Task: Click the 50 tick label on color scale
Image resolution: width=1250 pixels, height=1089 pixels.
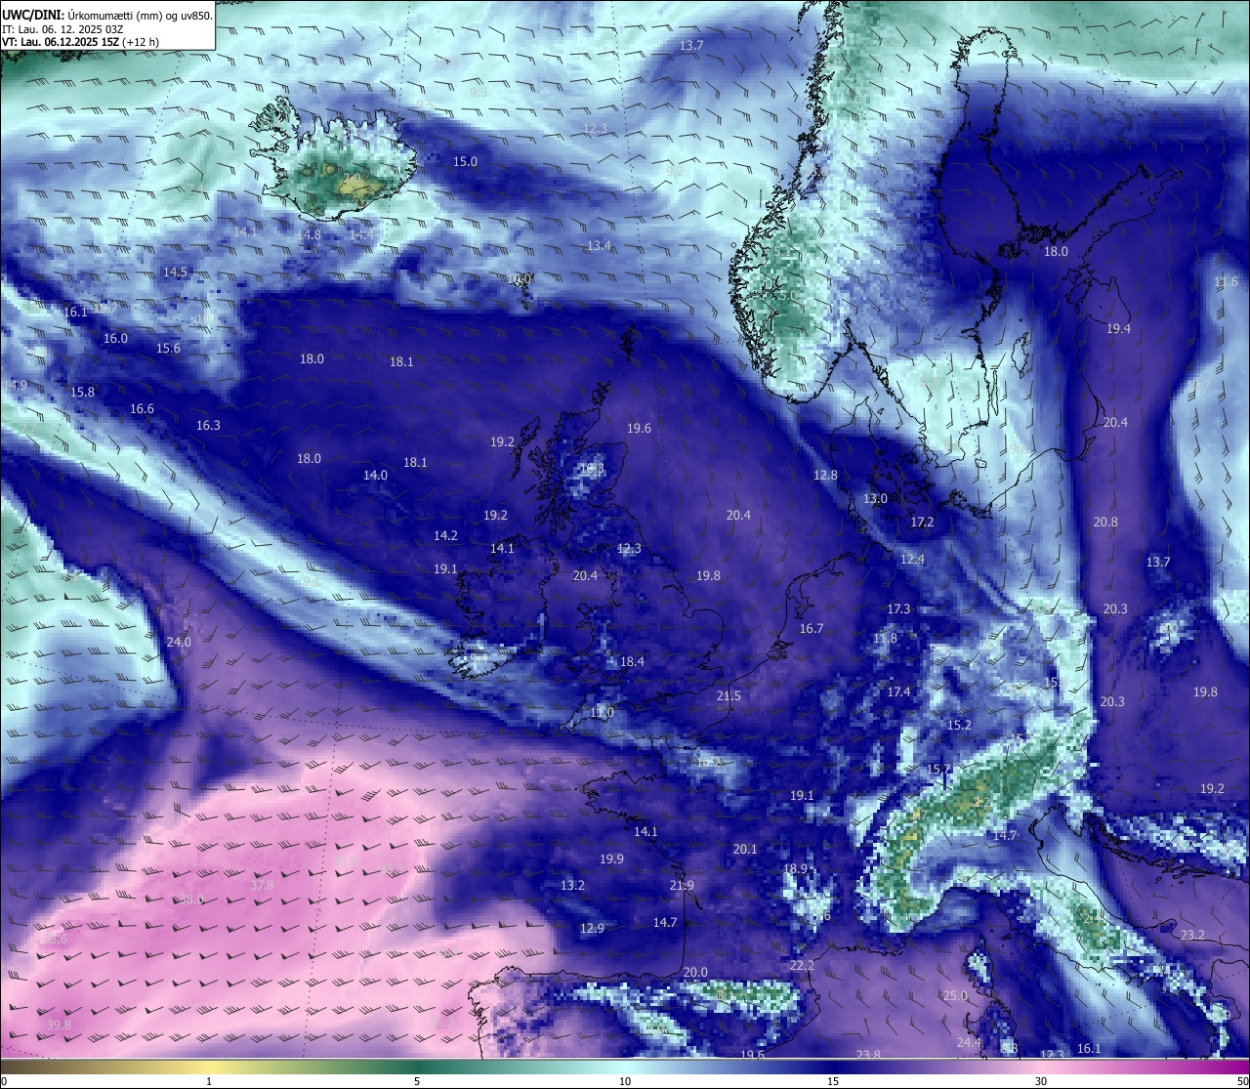Action: pyautogui.click(x=1242, y=1081)
